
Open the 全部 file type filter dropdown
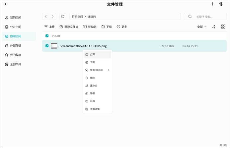click(202, 26)
